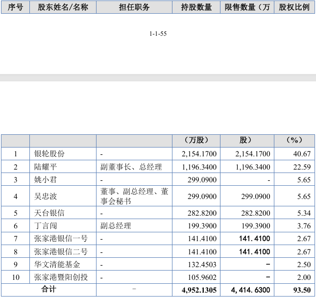Click 天台银信's shareholding value 282.8200
This screenshot has width=316, height=298.
[x=202, y=213]
